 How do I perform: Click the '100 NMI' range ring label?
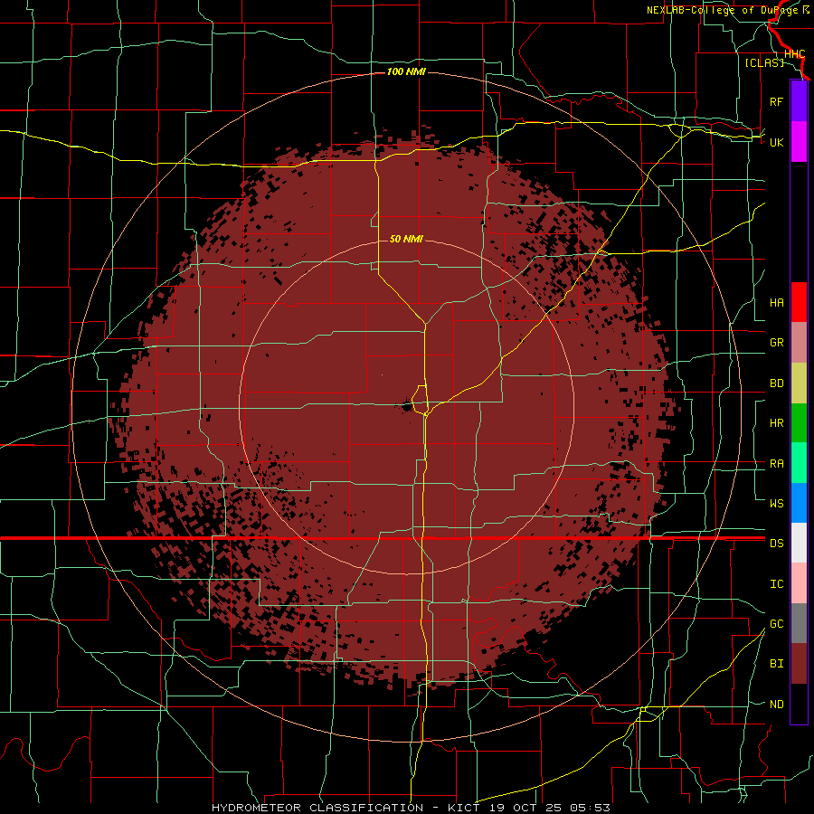[406, 71]
